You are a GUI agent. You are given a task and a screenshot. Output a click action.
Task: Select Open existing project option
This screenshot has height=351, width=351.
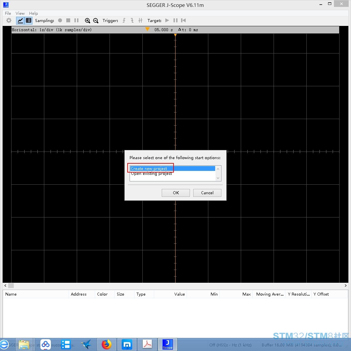(x=172, y=174)
